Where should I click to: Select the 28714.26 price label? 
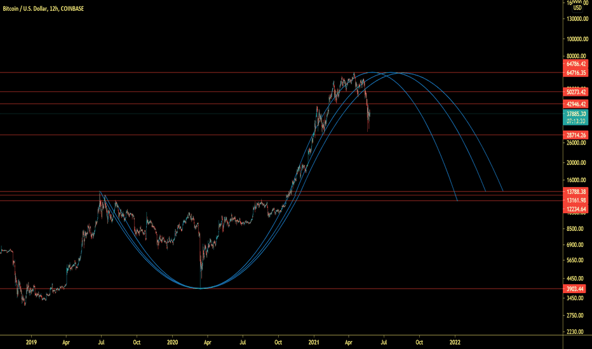pos(575,135)
